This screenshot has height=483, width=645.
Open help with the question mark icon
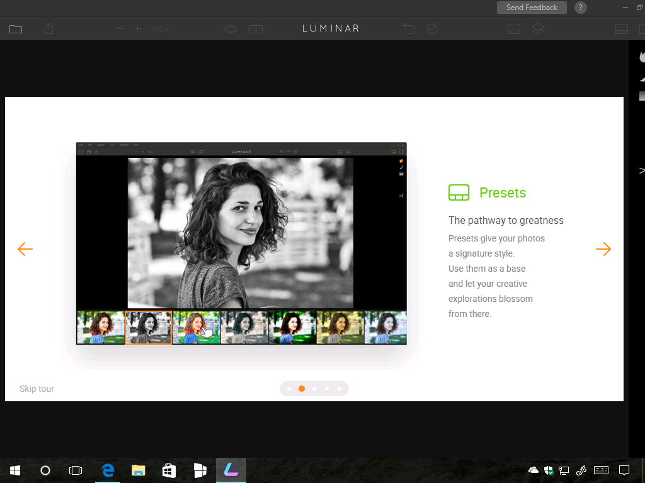(x=580, y=8)
